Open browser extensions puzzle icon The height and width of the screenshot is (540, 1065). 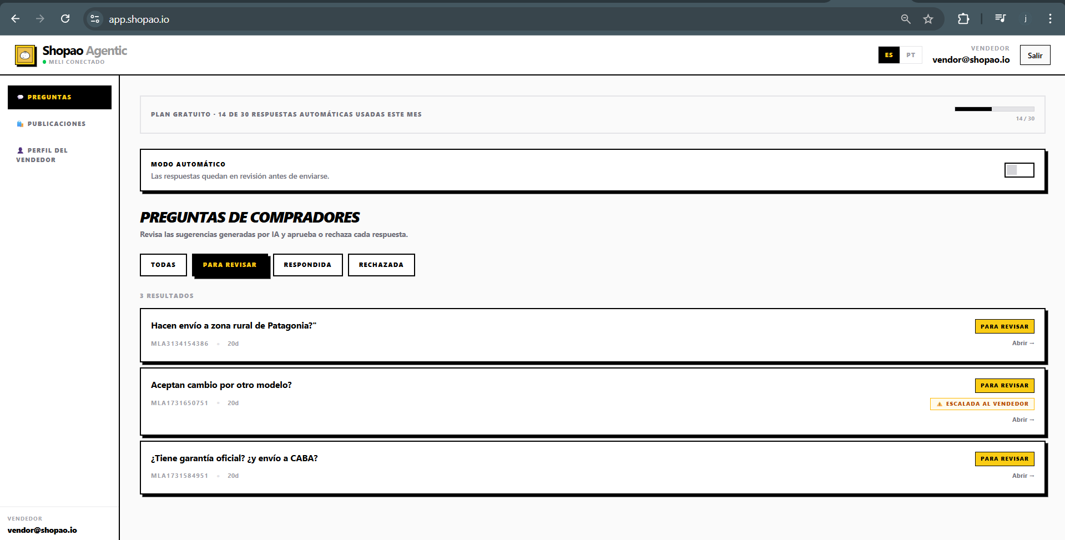pos(963,19)
